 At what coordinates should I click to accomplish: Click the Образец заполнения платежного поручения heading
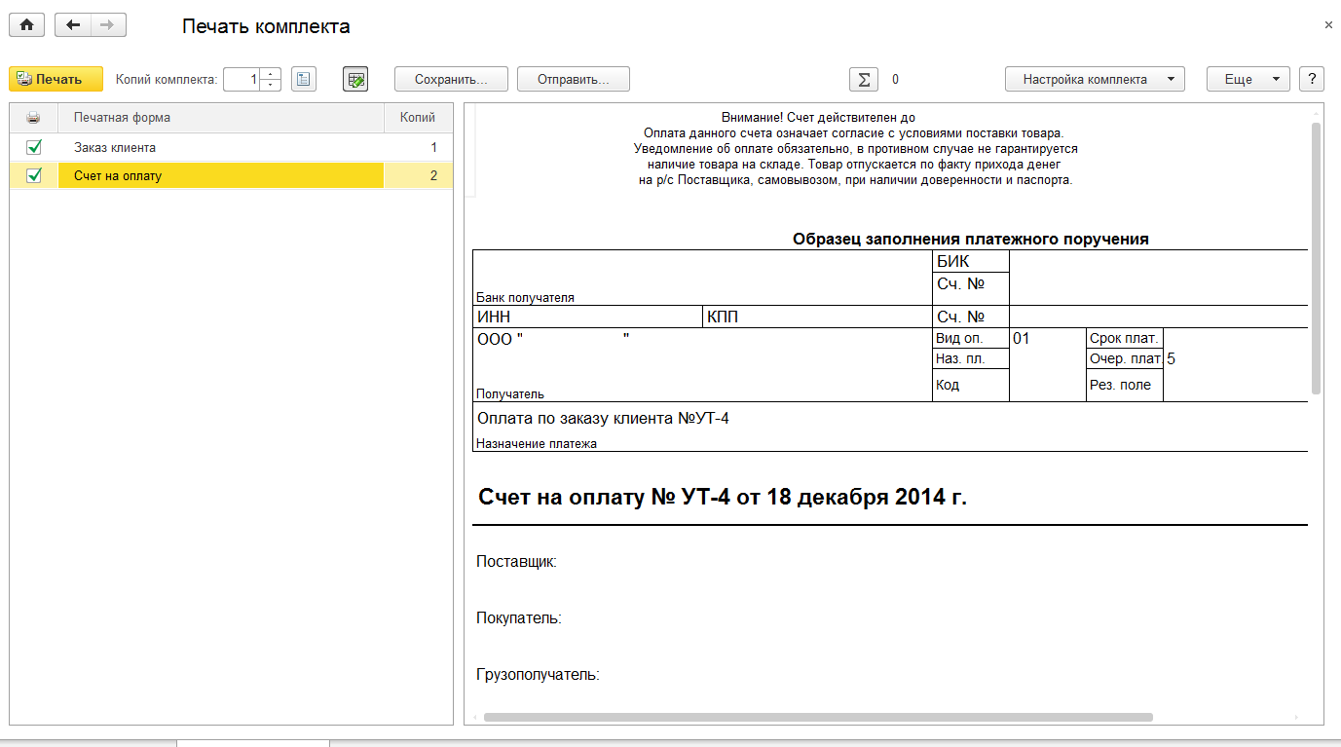tap(971, 239)
